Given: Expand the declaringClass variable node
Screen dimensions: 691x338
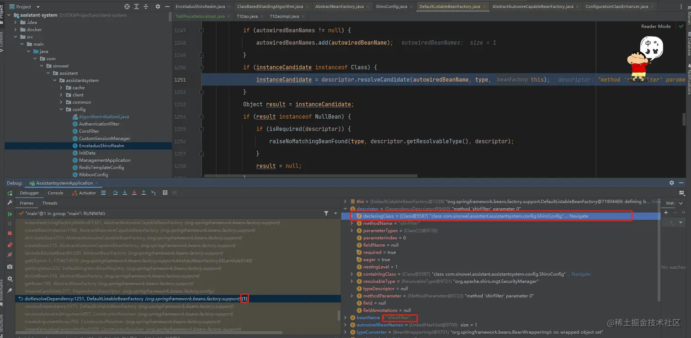Looking at the screenshot, I should click(x=352, y=216).
